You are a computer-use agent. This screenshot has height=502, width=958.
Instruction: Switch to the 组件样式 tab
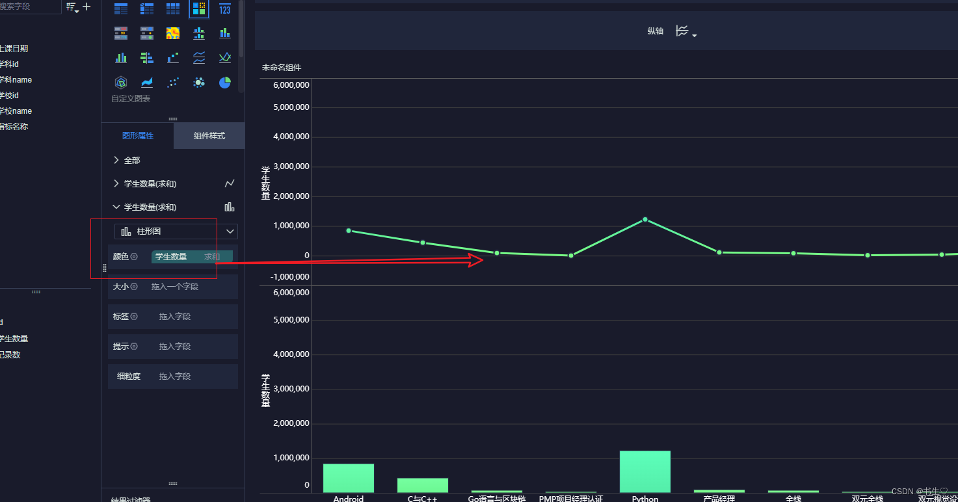(x=209, y=136)
